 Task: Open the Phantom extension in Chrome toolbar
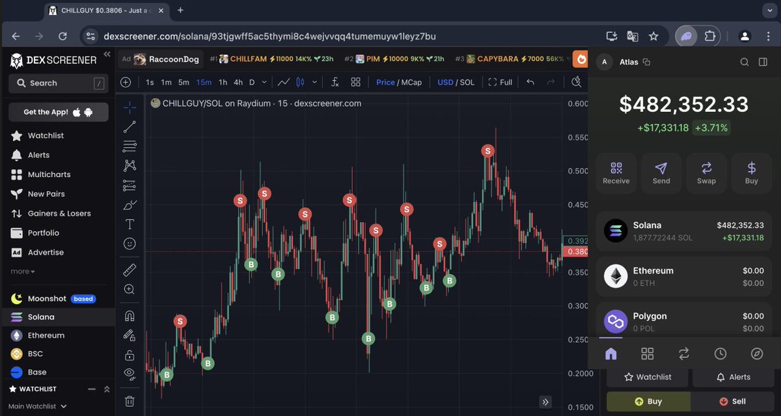[687, 36]
